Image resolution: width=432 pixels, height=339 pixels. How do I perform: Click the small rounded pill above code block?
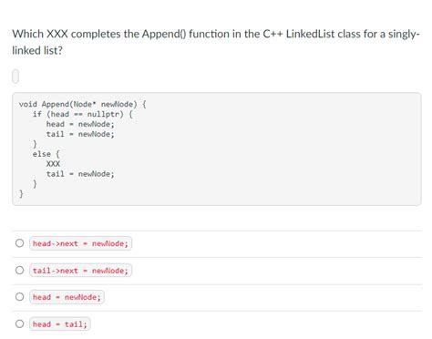[15, 76]
